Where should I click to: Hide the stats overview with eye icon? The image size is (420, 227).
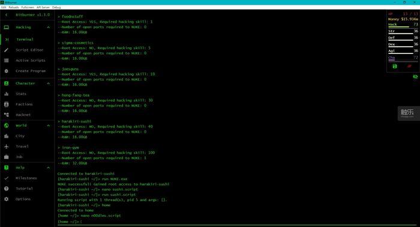click(x=415, y=77)
